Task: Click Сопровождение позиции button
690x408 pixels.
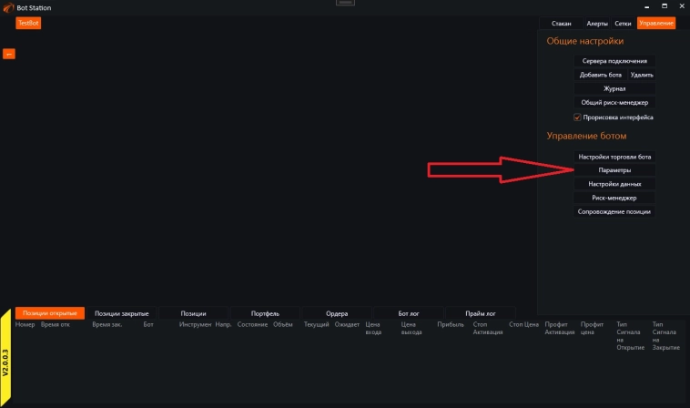Action: (614, 211)
